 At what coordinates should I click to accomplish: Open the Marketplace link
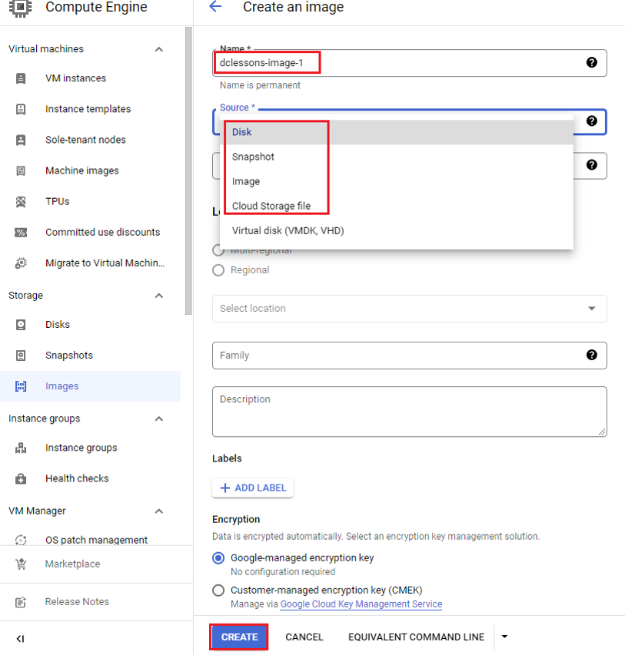click(x=73, y=564)
